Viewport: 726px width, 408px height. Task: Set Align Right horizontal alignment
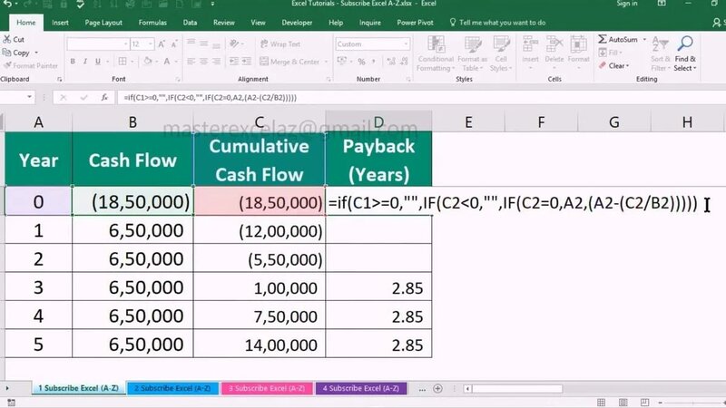[x=216, y=61]
